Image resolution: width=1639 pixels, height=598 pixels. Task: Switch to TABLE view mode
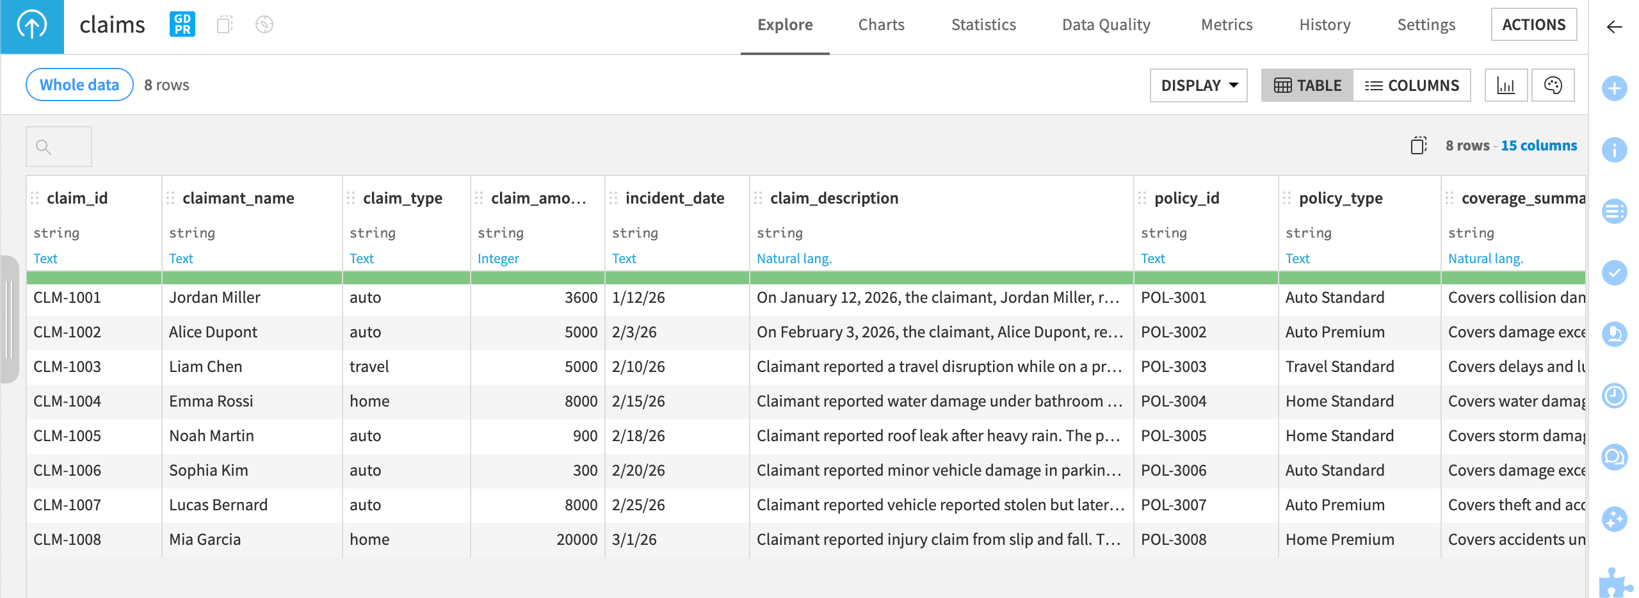tap(1306, 85)
